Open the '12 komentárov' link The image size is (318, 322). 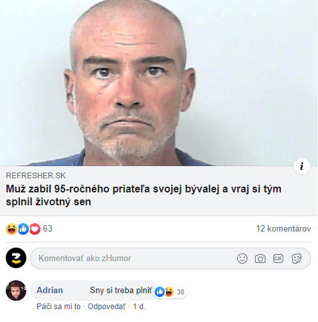pos(283,229)
